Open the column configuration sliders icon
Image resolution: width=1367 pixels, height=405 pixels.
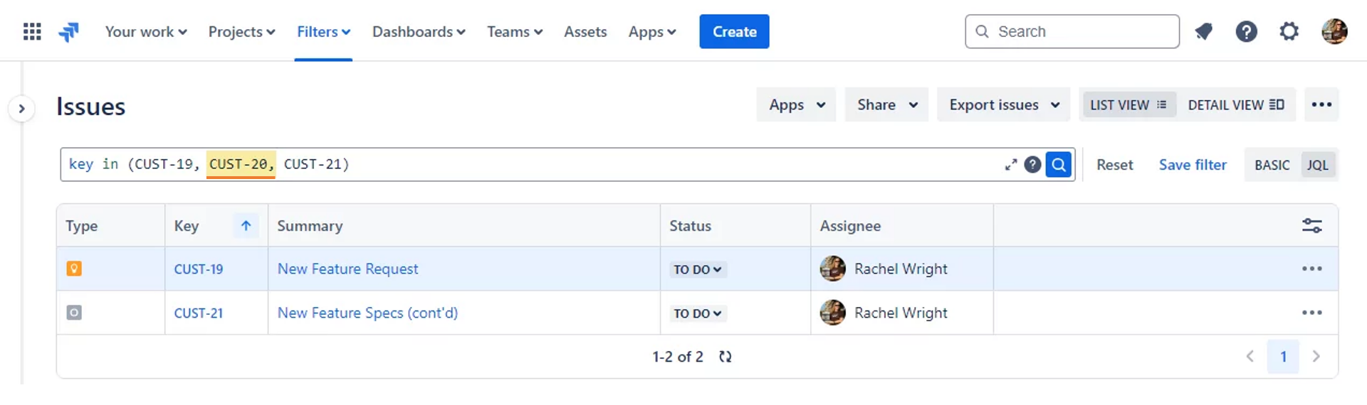[1311, 226]
